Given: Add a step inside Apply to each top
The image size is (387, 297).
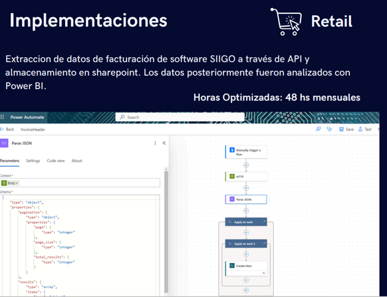Looking at the screenshot, I should tap(246, 233).
